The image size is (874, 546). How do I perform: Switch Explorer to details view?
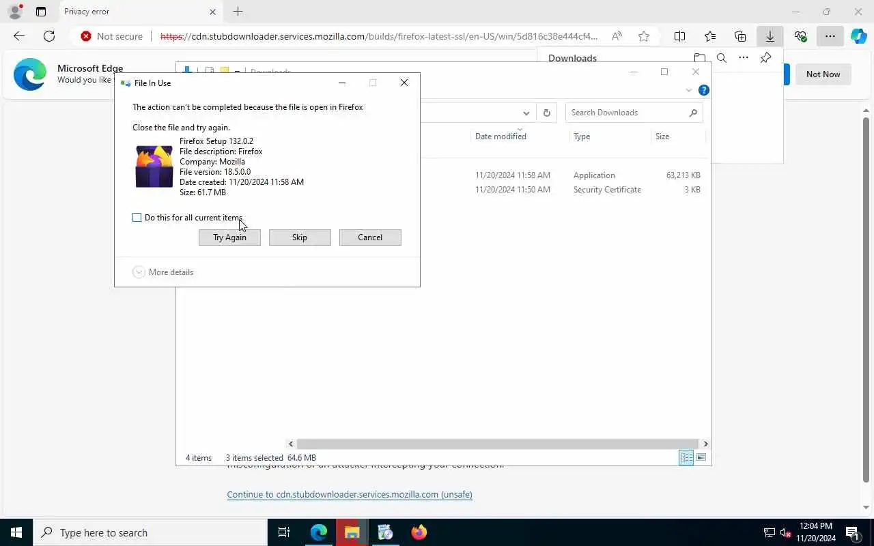click(x=686, y=458)
